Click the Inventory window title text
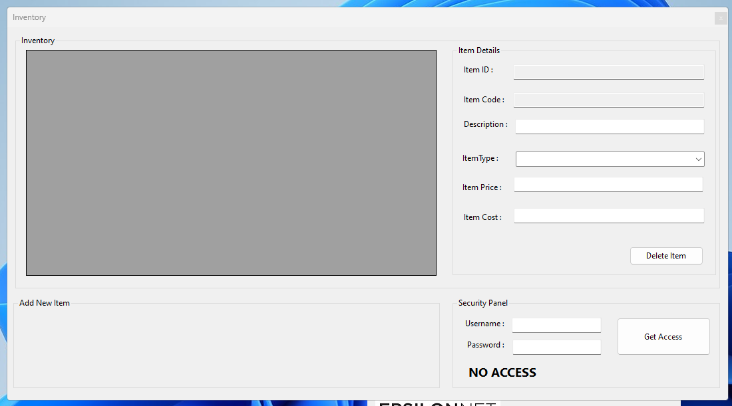732x406 pixels. pos(29,17)
